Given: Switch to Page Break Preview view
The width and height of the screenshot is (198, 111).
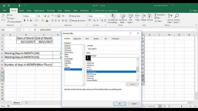Looking at the screenshot, I should pyautogui.click(x=169, y=106).
